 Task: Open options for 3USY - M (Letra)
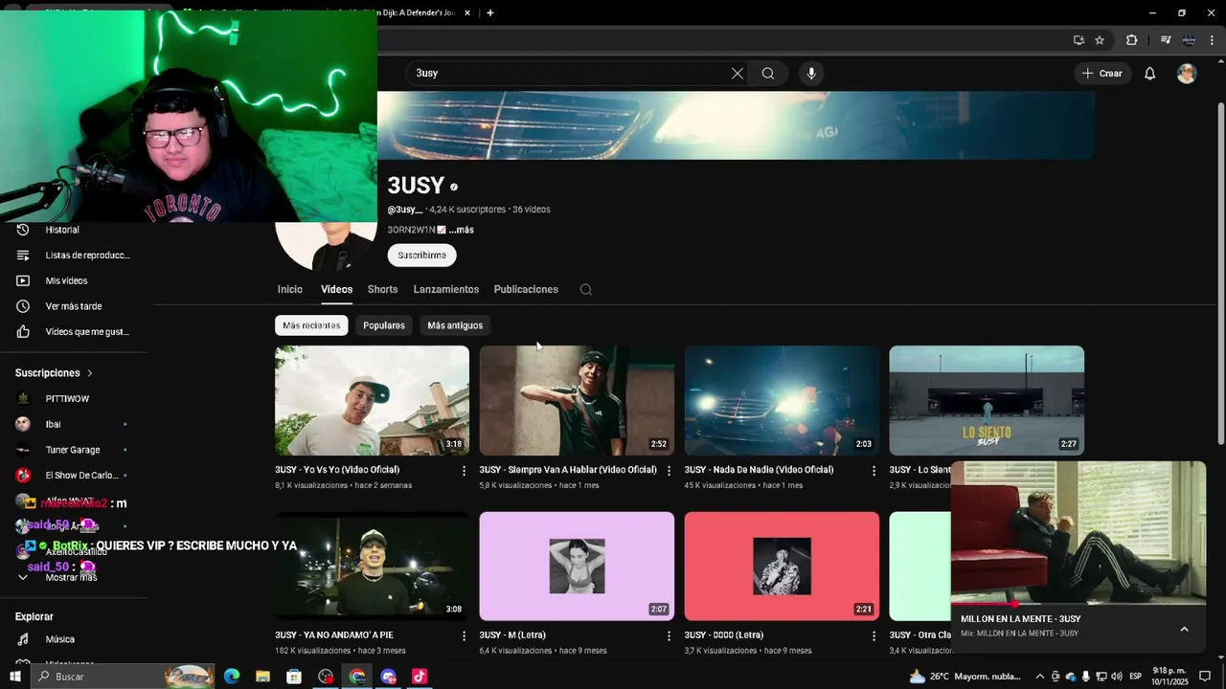click(669, 635)
